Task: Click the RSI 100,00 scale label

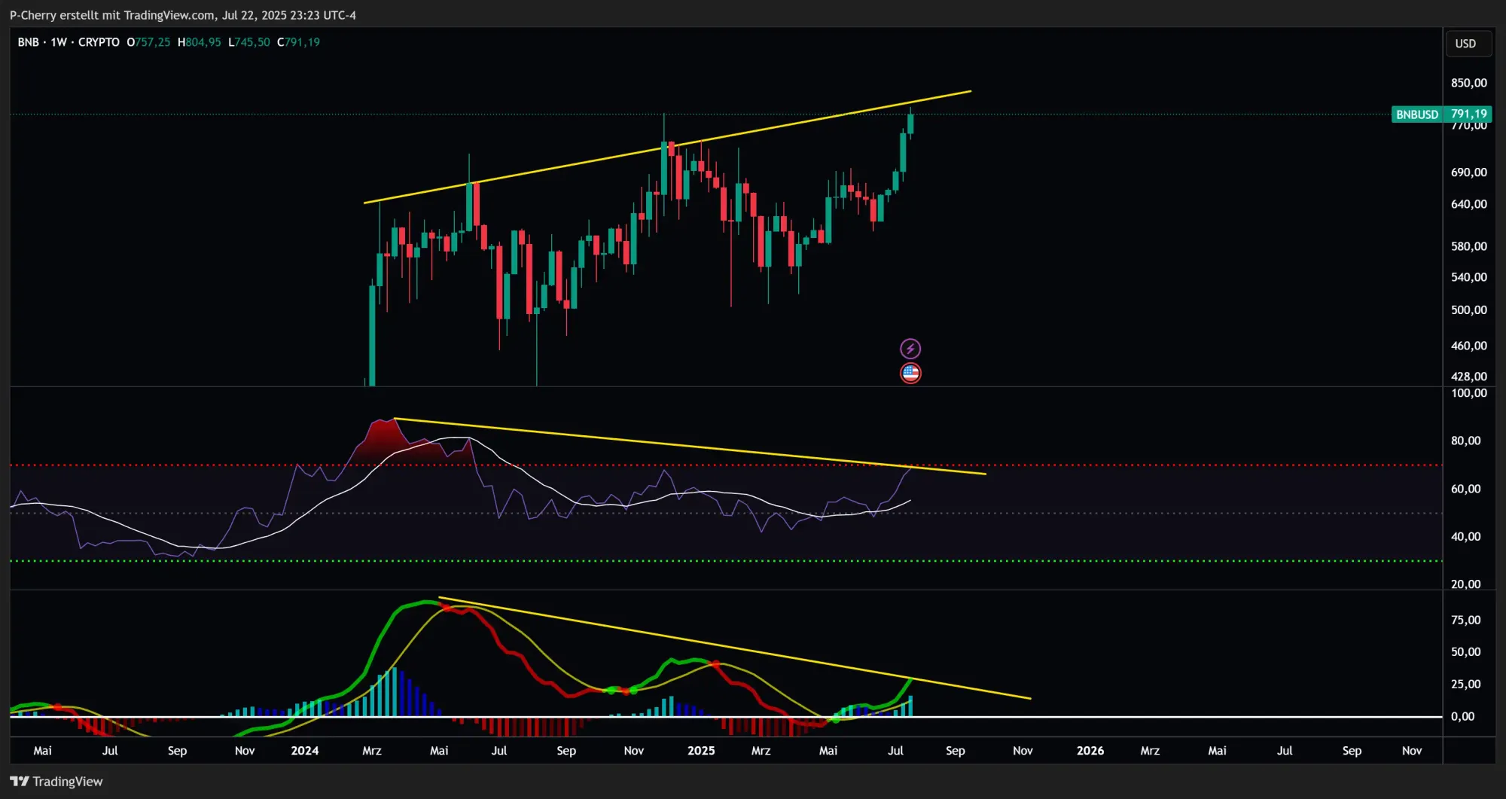Action: click(x=1468, y=393)
